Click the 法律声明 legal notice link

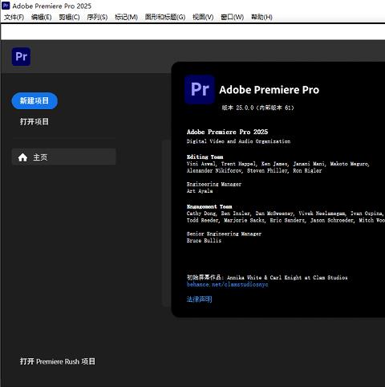point(199,299)
